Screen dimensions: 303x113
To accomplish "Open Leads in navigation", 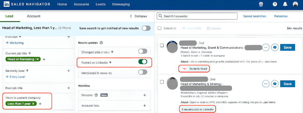I will 101,4.
